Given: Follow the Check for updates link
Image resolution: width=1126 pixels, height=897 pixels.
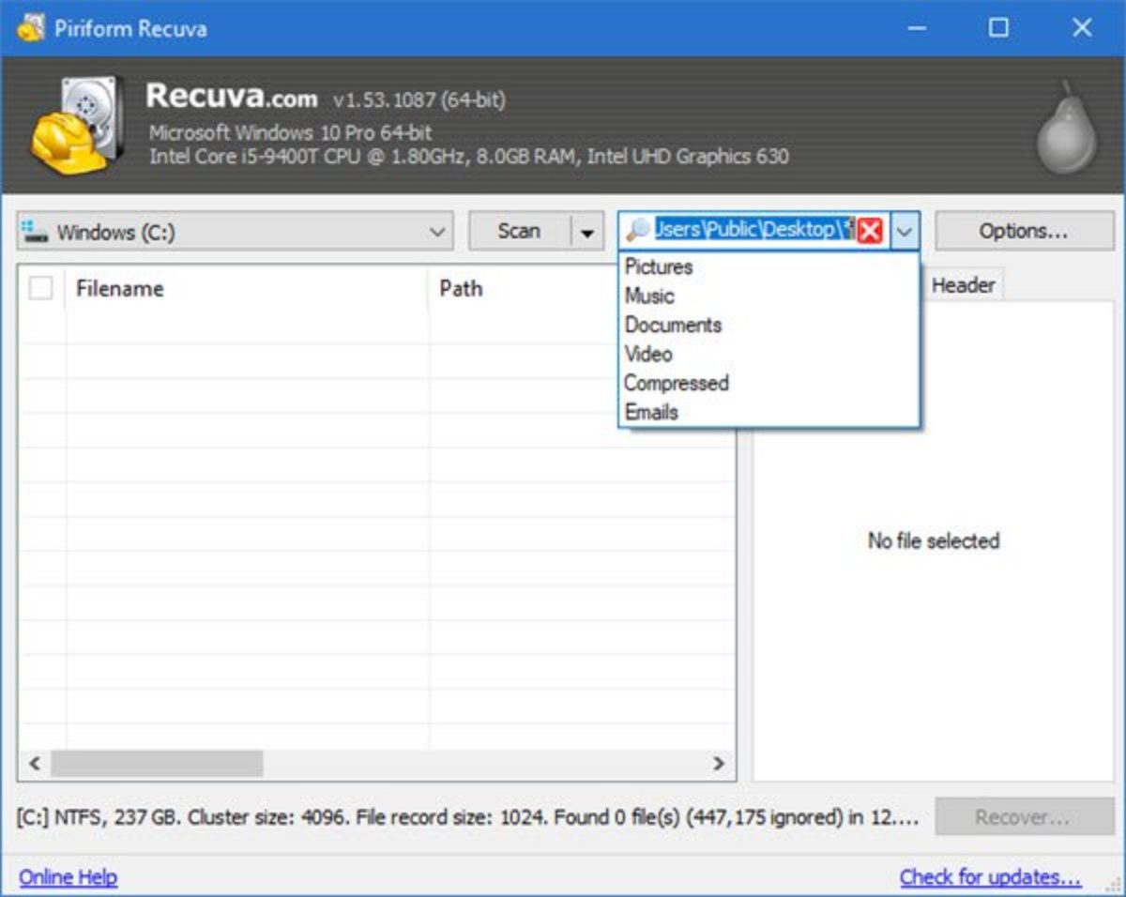Looking at the screenshot, I should click(x=990, y=877).
